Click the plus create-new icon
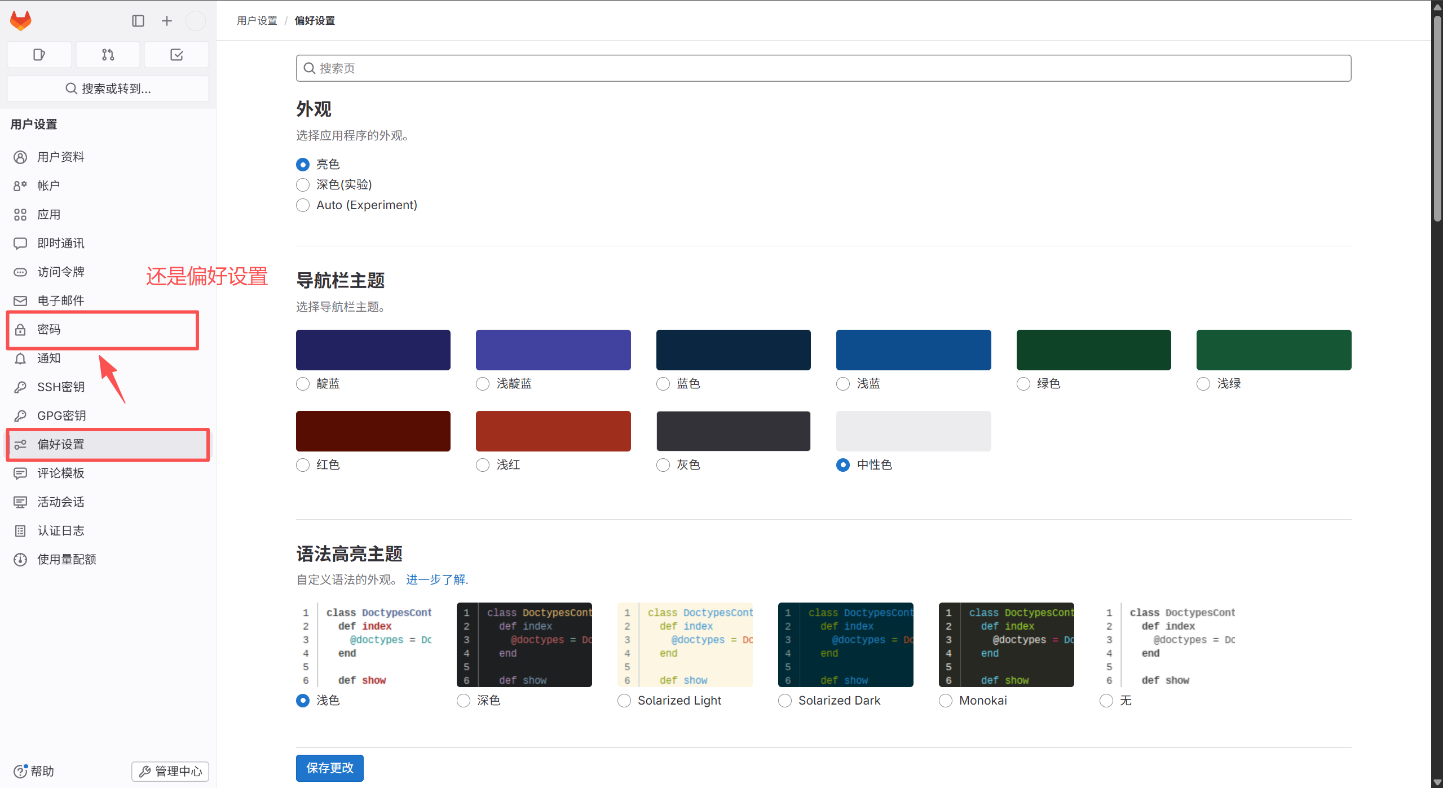Viewport: 1443px width, 788px height. pos(167,21)
